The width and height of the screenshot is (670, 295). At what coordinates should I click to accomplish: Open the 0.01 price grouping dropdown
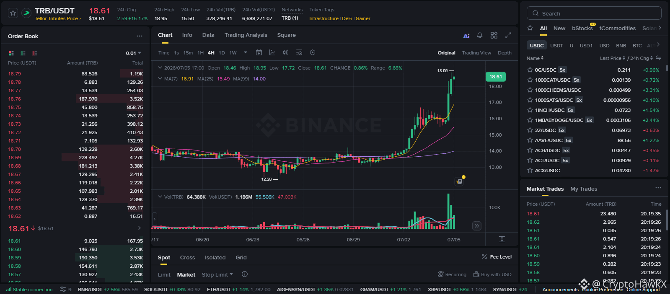pos(134,53)
